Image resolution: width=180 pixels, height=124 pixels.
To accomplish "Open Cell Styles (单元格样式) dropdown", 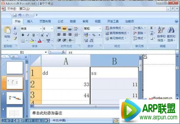I will pyautogui.click(x=116, y=38).
